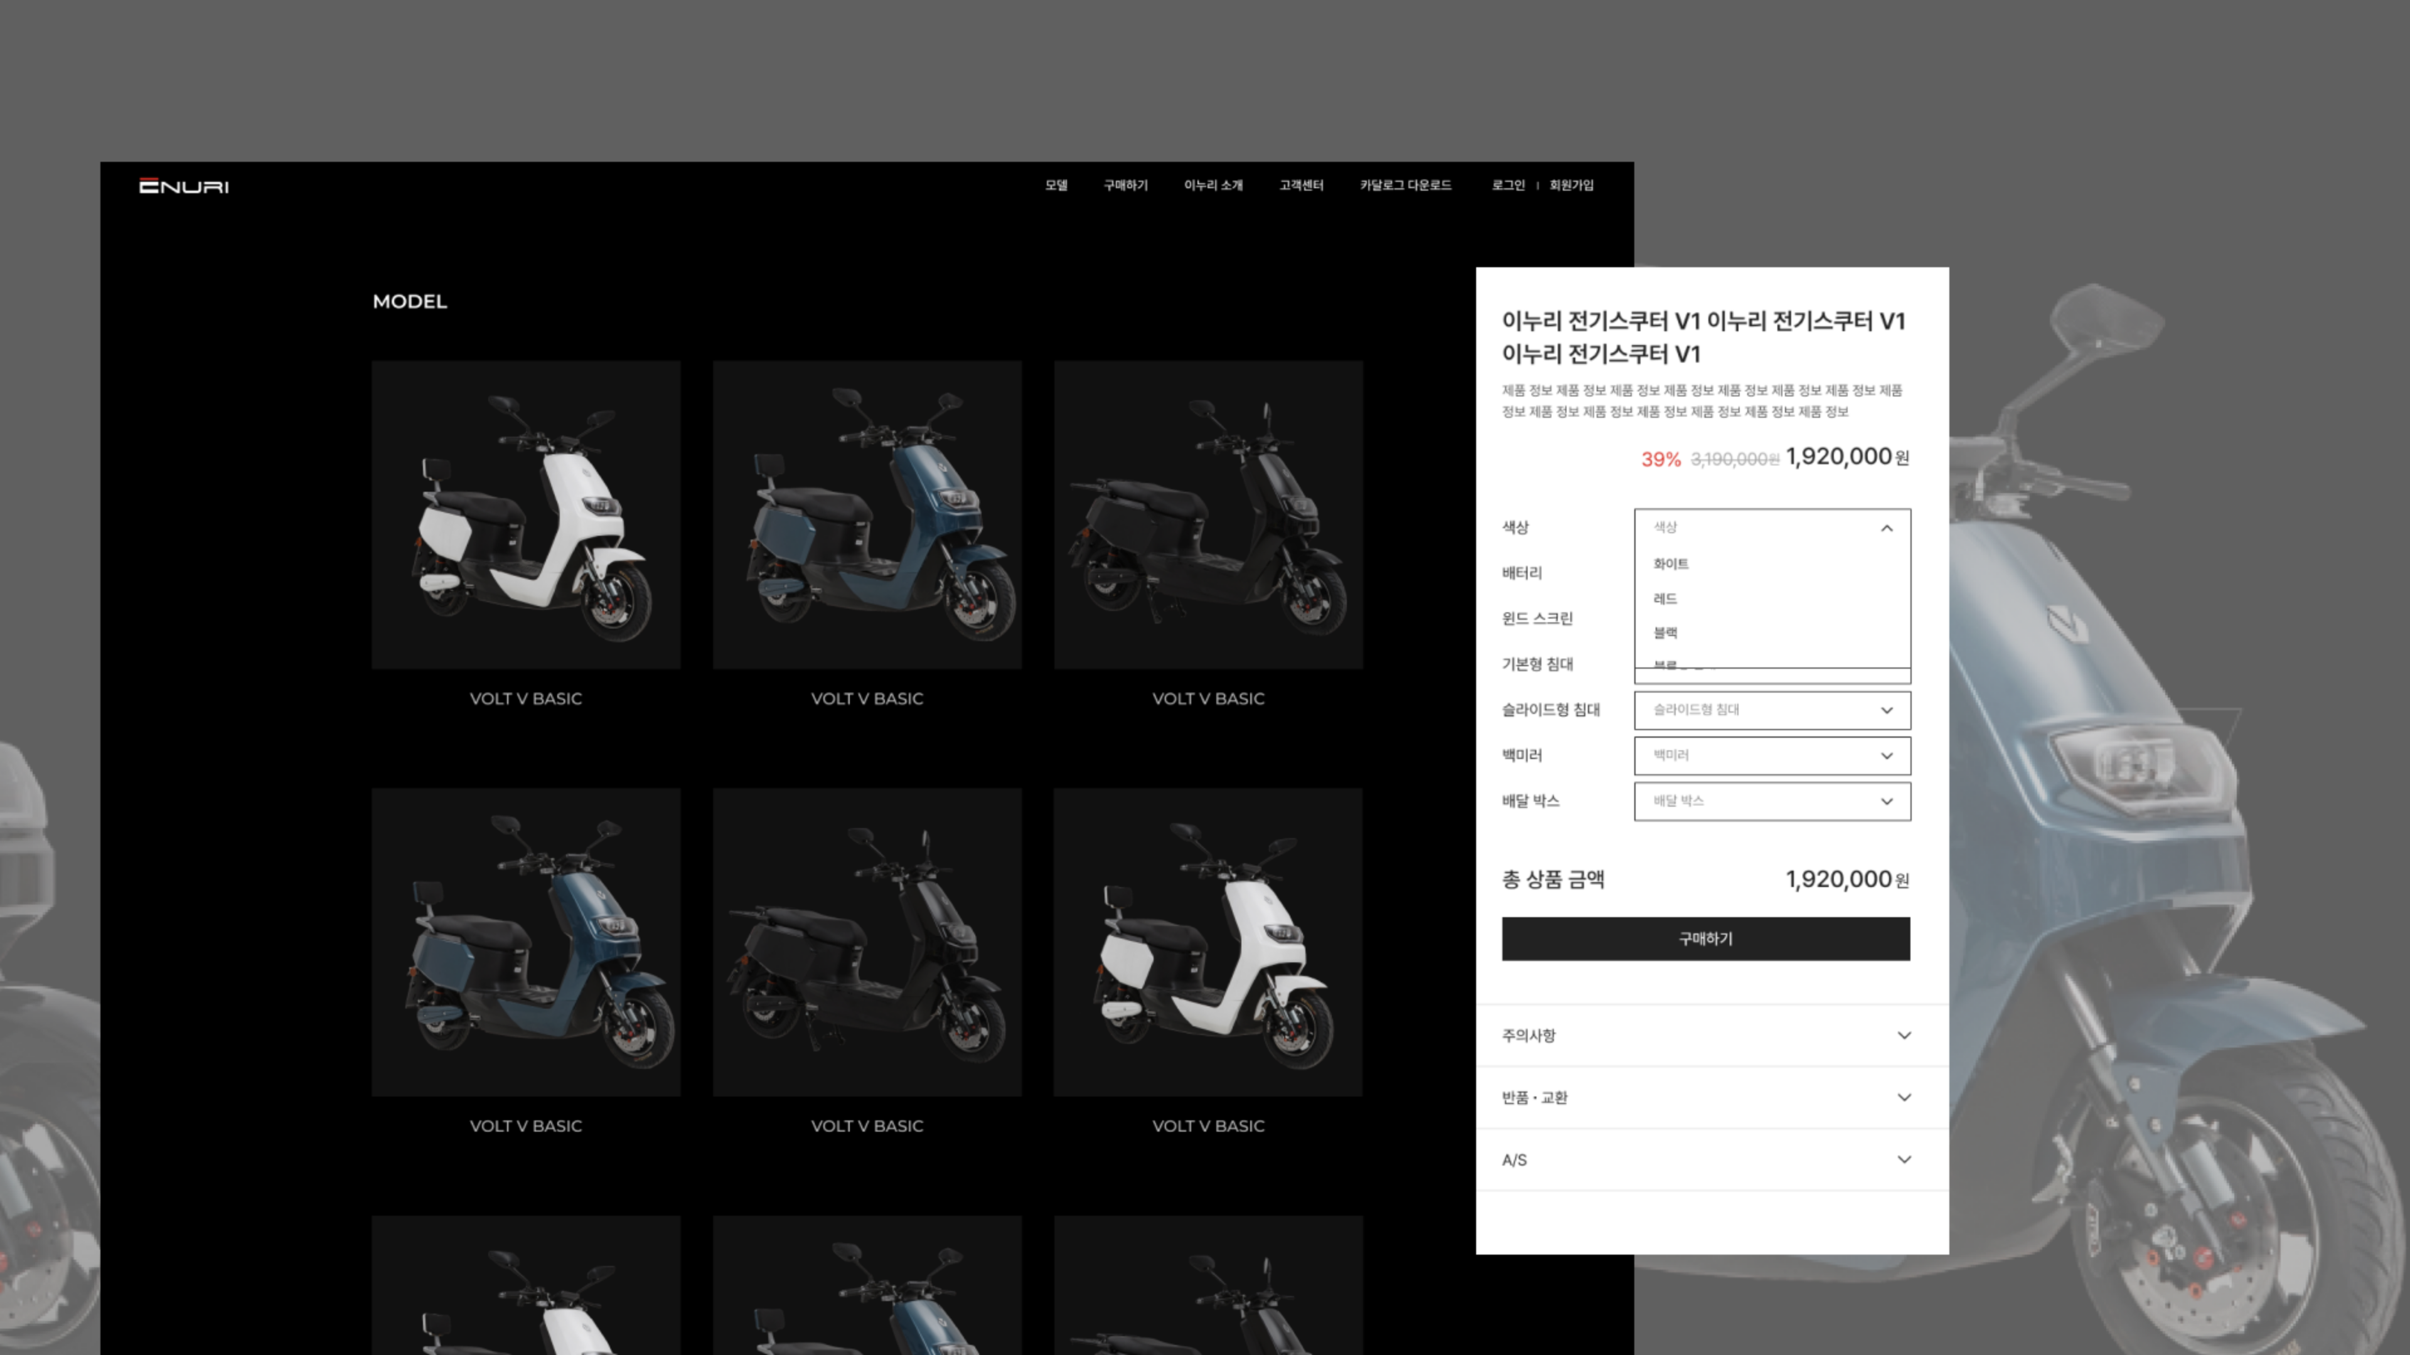2410x1355 pixels.
Task: Click the 이누리 전기스쿠터 V1 product title
Action: [1704, 337]
